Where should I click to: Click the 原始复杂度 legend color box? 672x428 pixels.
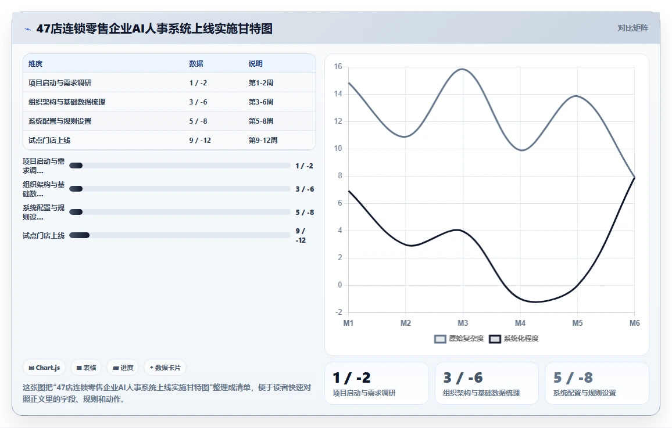point(440,339)
